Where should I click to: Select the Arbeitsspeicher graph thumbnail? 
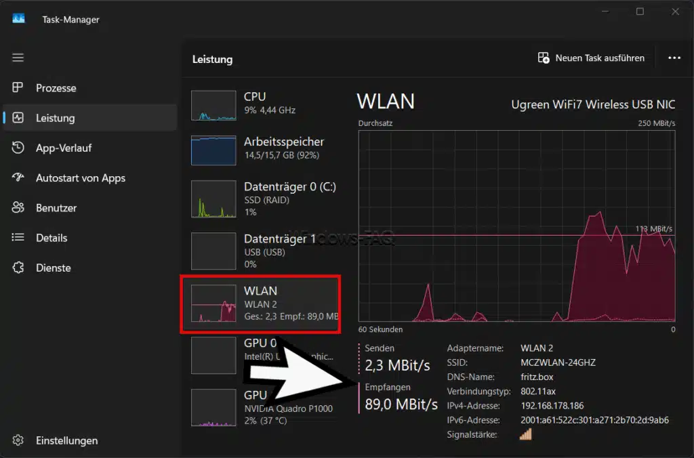213,150
